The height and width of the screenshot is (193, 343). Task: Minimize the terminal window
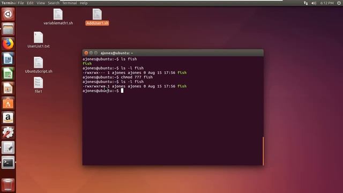[91, 53]
